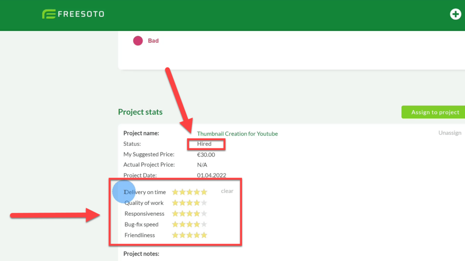Image resolution: width=465 pixels, height=261 pixels.
Task: Click the Project name: label
Action: pos(141,133)
